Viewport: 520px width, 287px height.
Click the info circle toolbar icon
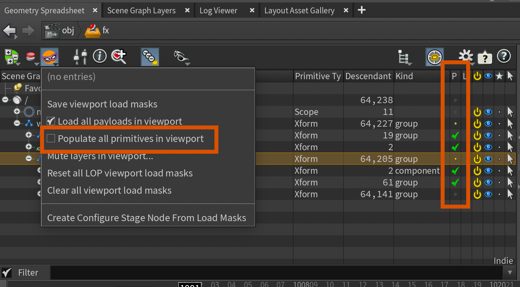100,56
